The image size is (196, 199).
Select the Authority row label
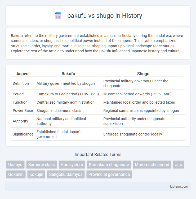coord(23,121)
